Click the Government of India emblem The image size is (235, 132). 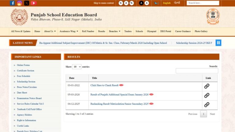(213, 16)
